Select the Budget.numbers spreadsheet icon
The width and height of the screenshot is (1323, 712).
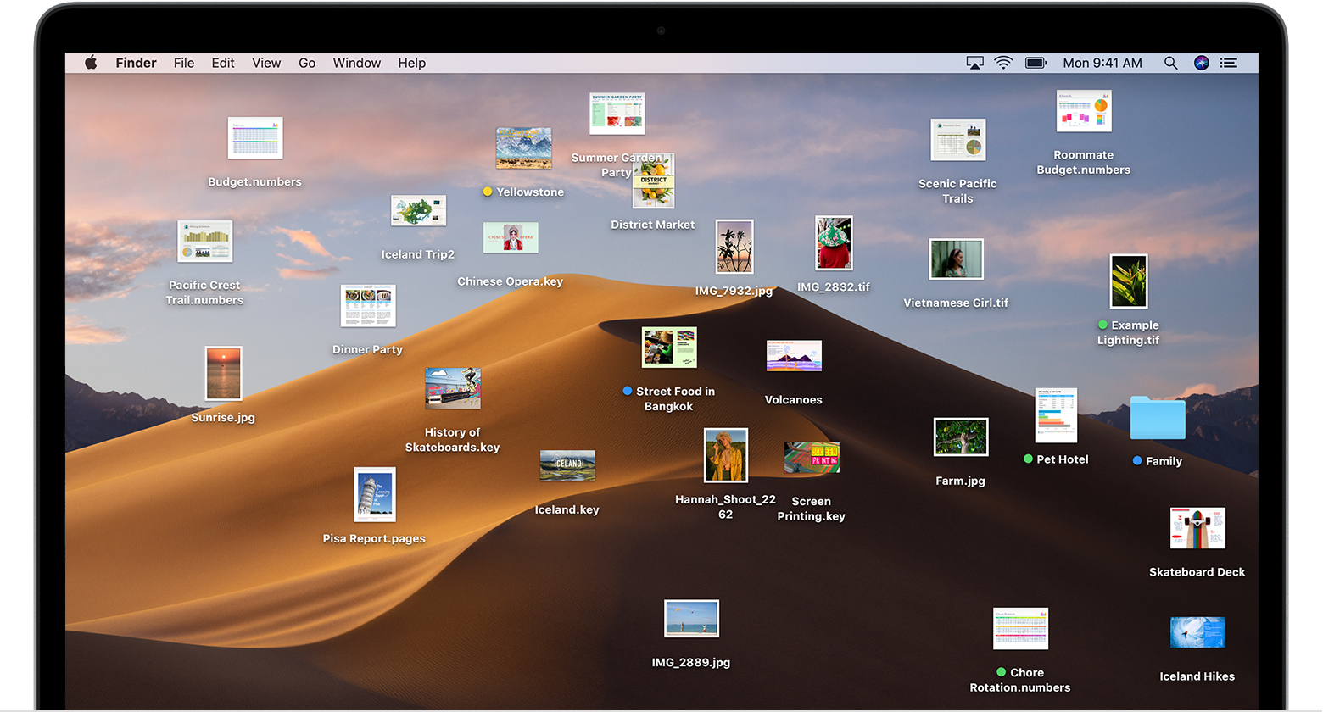(254, 137)
